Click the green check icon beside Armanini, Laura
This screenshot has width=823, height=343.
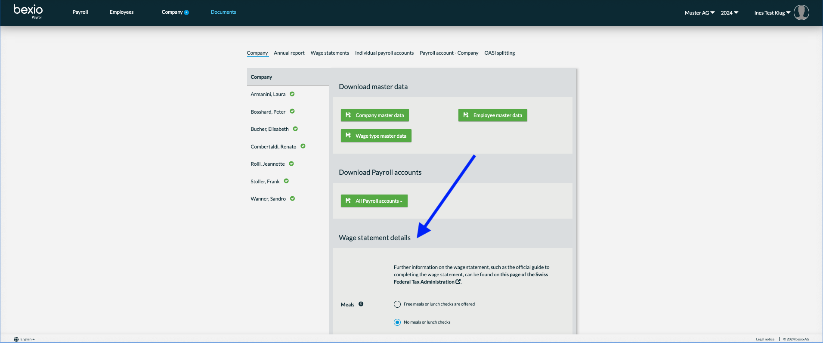click(292, 94)
